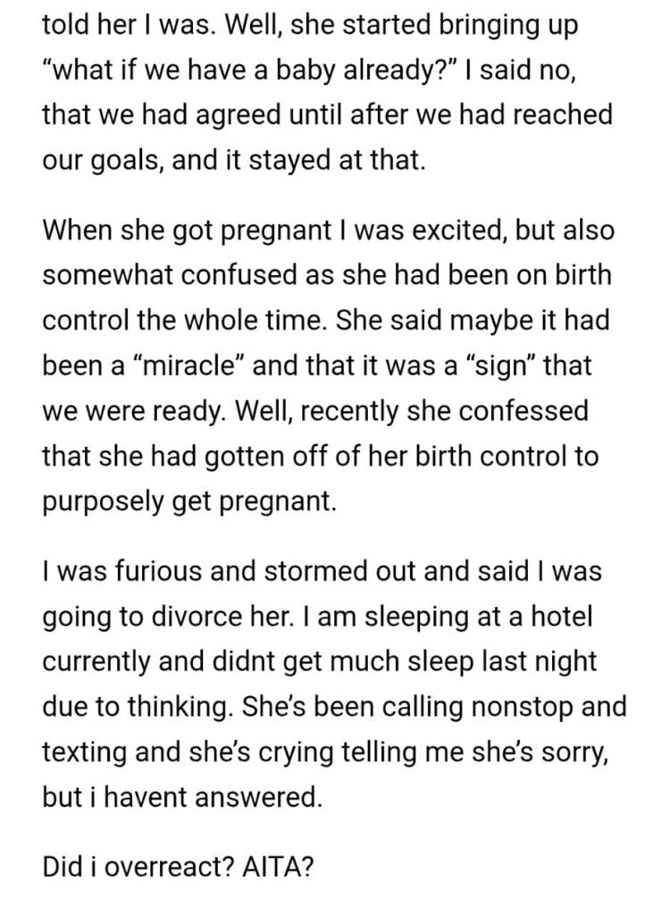Click the line starting "somewhat confused as she"
The image size is (670, 915).
pos(326,275)
